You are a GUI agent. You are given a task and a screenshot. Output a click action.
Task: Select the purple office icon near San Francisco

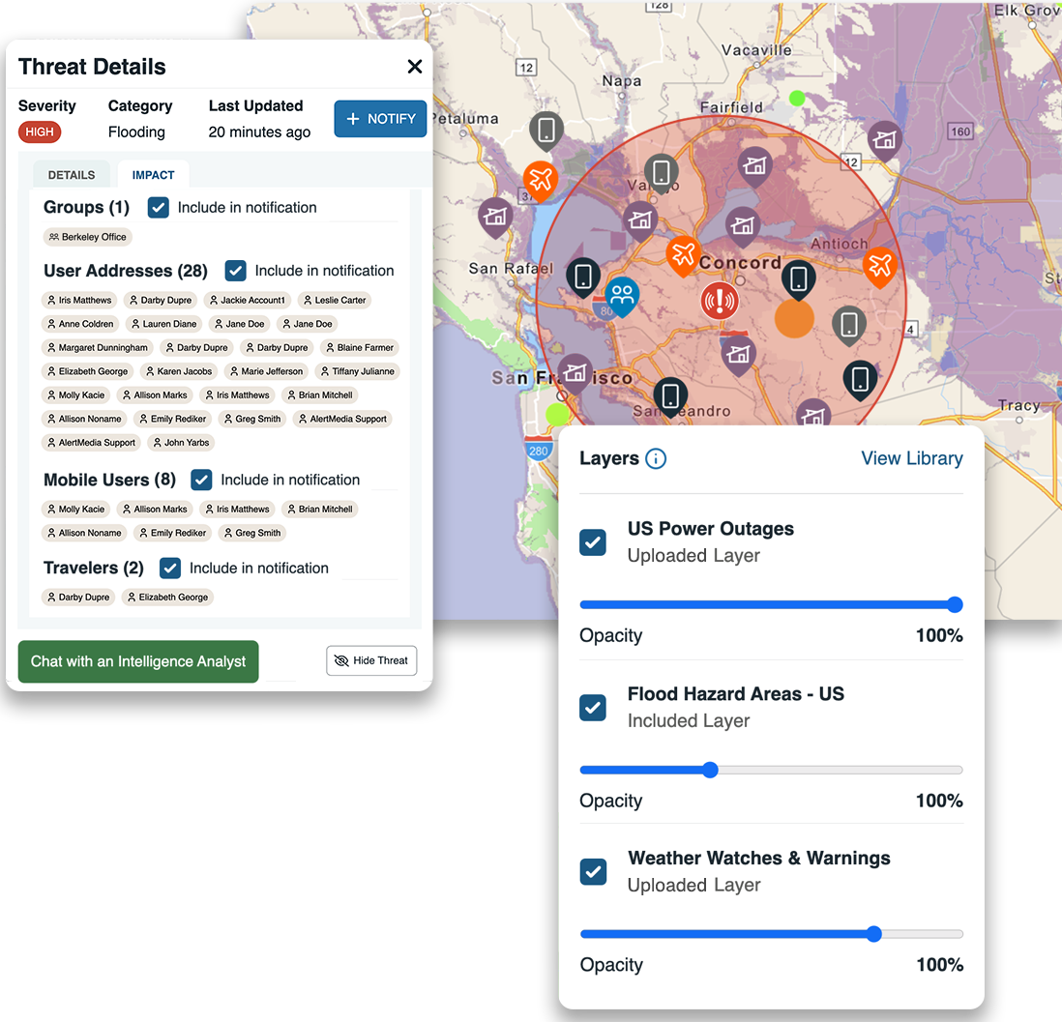coord(576,370)
